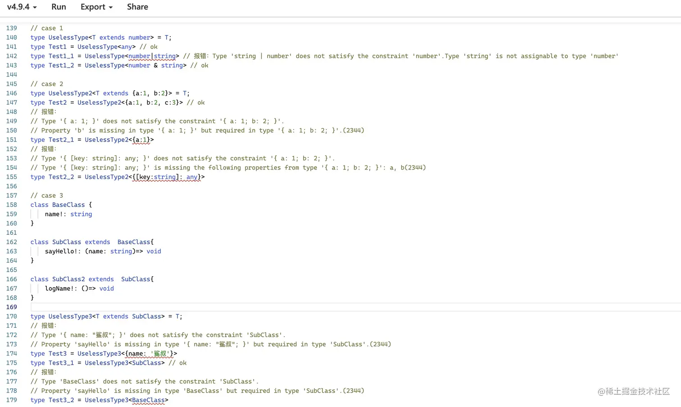The width and height of the screenshot is (681, 407).
Task: Click the BaseClass squiggle on line 179
Action: pyautogui.click(x=149, y=403)
